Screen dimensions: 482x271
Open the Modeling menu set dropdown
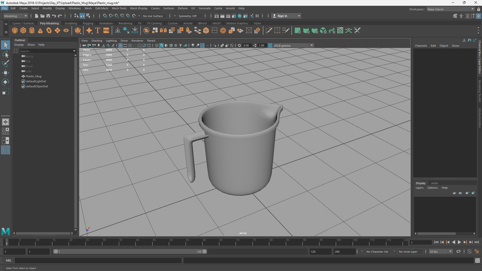16,16
